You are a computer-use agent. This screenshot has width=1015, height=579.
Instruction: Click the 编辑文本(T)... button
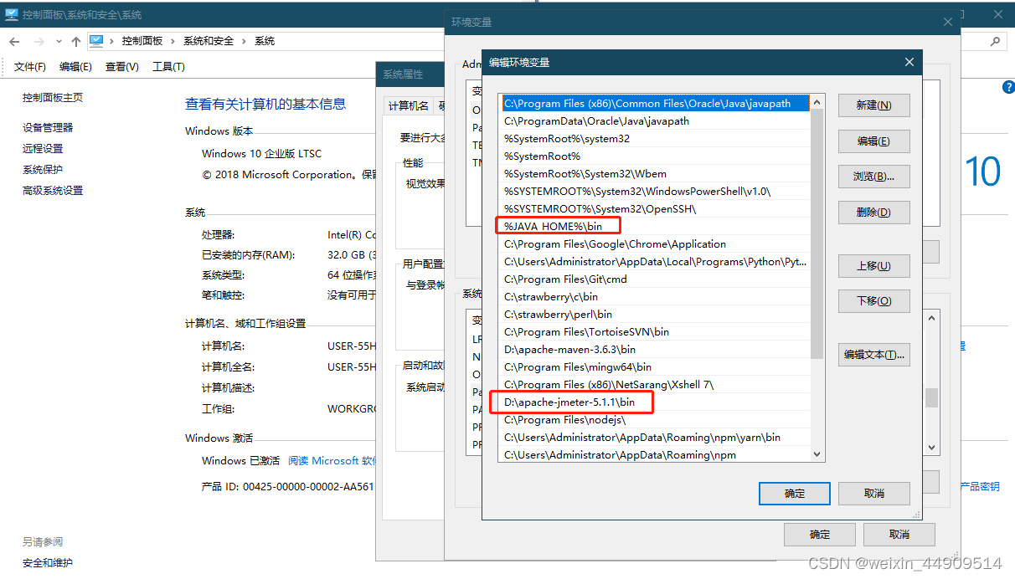[873, 355]
